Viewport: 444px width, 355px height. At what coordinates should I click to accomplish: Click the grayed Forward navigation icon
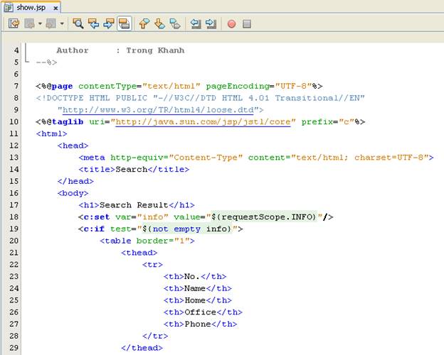(51, 23)
